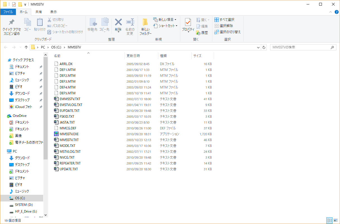This screenshot has width=340, height=224.
Task: Select the DEF3.MTM file
Action: 67,81
